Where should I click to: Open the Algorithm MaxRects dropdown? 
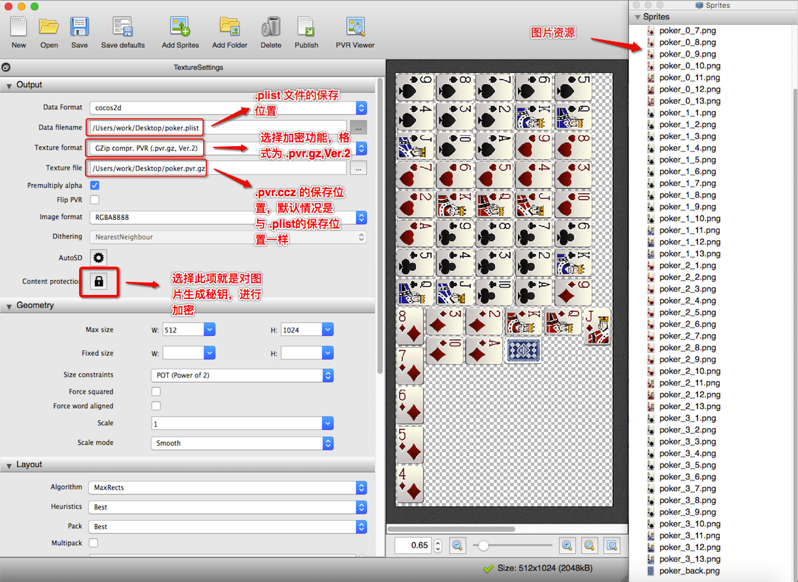[x=228, y=488]
